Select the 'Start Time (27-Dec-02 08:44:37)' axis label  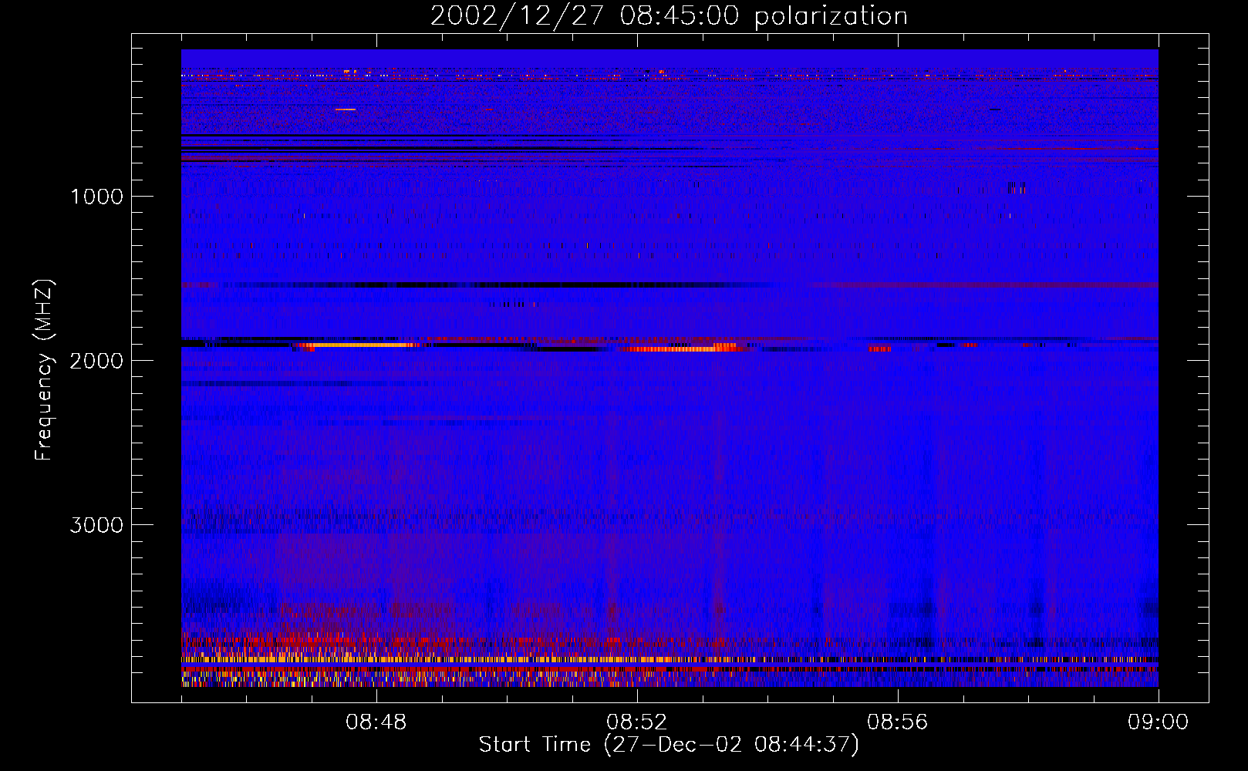[x=669, y=745]
